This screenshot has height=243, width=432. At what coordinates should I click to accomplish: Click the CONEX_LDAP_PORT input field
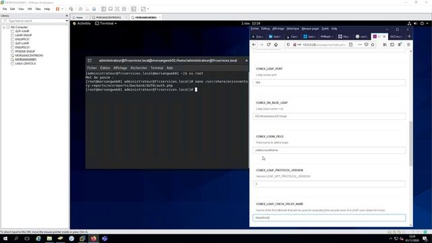(329, 82)
